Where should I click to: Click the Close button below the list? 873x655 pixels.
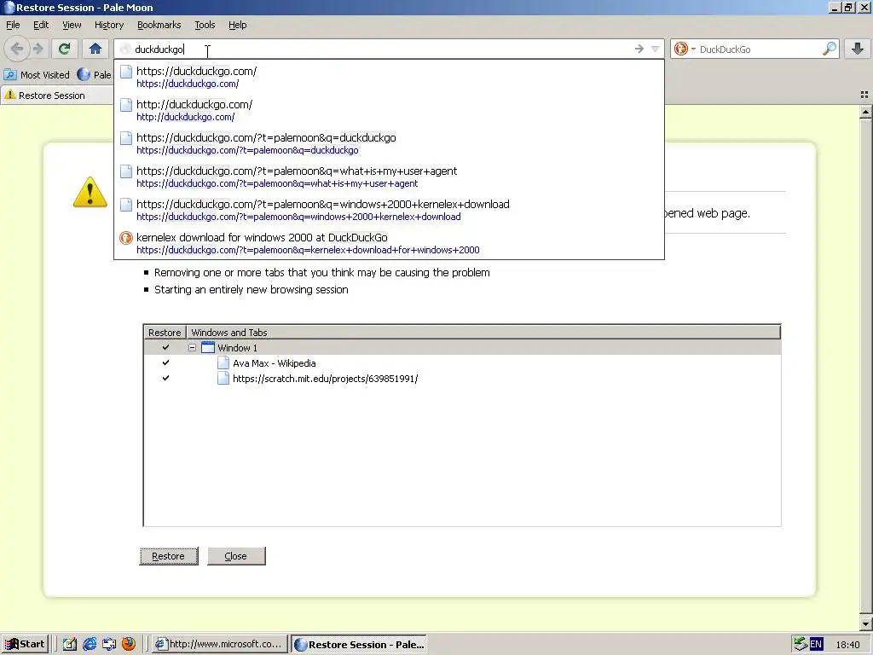click(x=236, y=556)
